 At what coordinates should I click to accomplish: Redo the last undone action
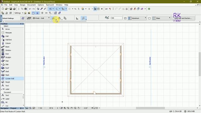tap(34, 9)
